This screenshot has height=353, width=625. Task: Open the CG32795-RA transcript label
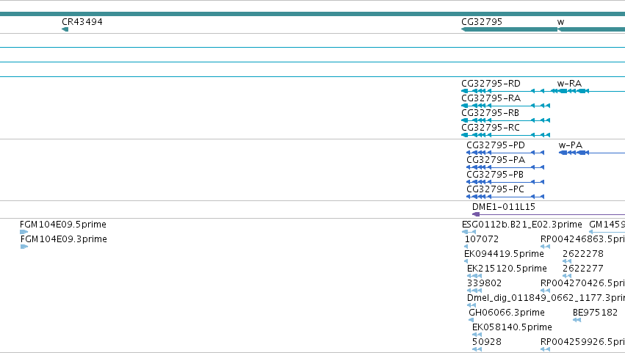coord(491,98)
